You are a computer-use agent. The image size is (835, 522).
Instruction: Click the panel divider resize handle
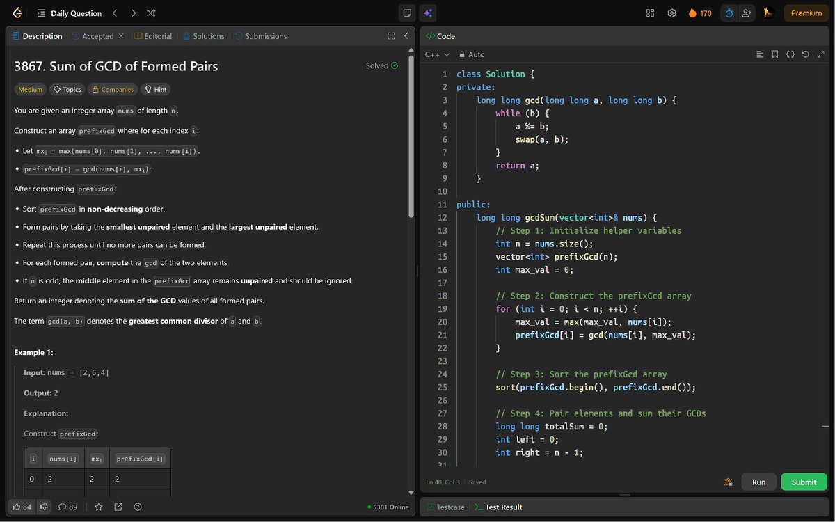(417, 271)
